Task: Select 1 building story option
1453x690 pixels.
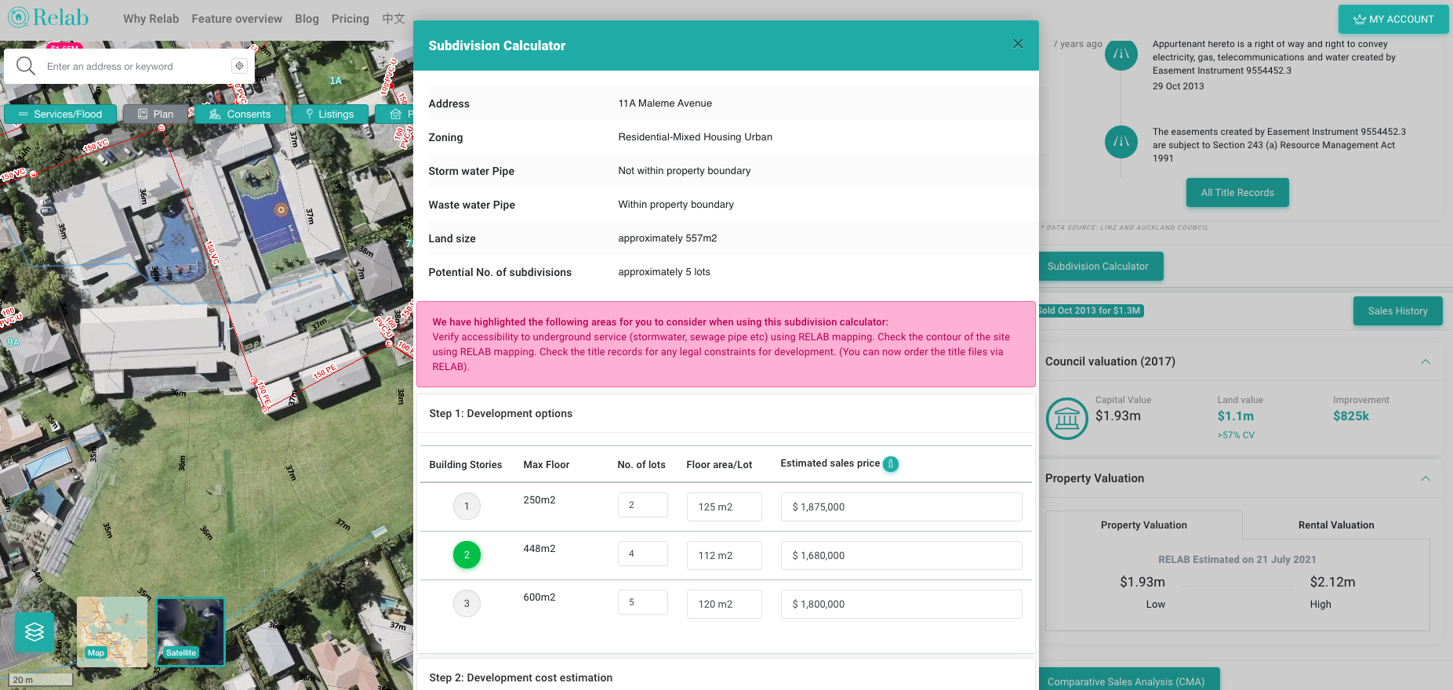Action: point(467,506)
